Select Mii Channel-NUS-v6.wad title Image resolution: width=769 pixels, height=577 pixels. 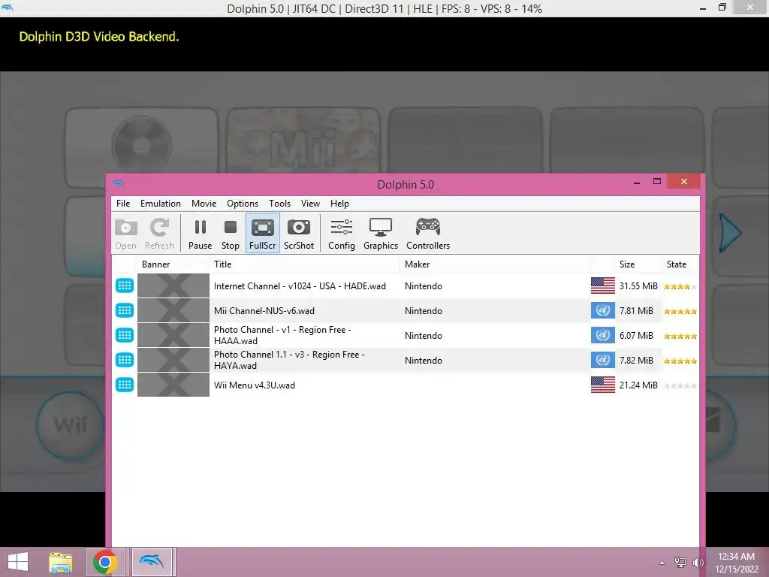coord(264,310)
